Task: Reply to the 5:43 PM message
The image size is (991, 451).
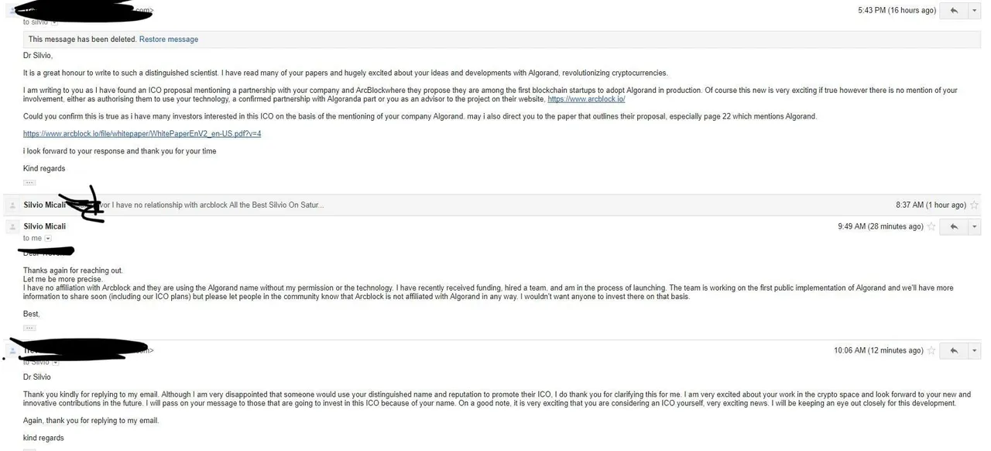Action: click(954, 10)
